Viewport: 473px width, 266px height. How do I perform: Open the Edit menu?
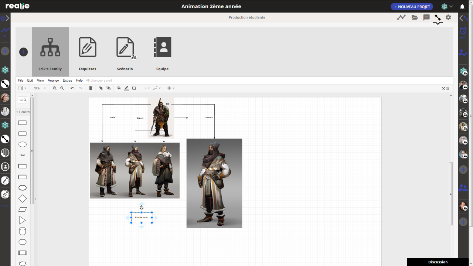click(30, 80)
